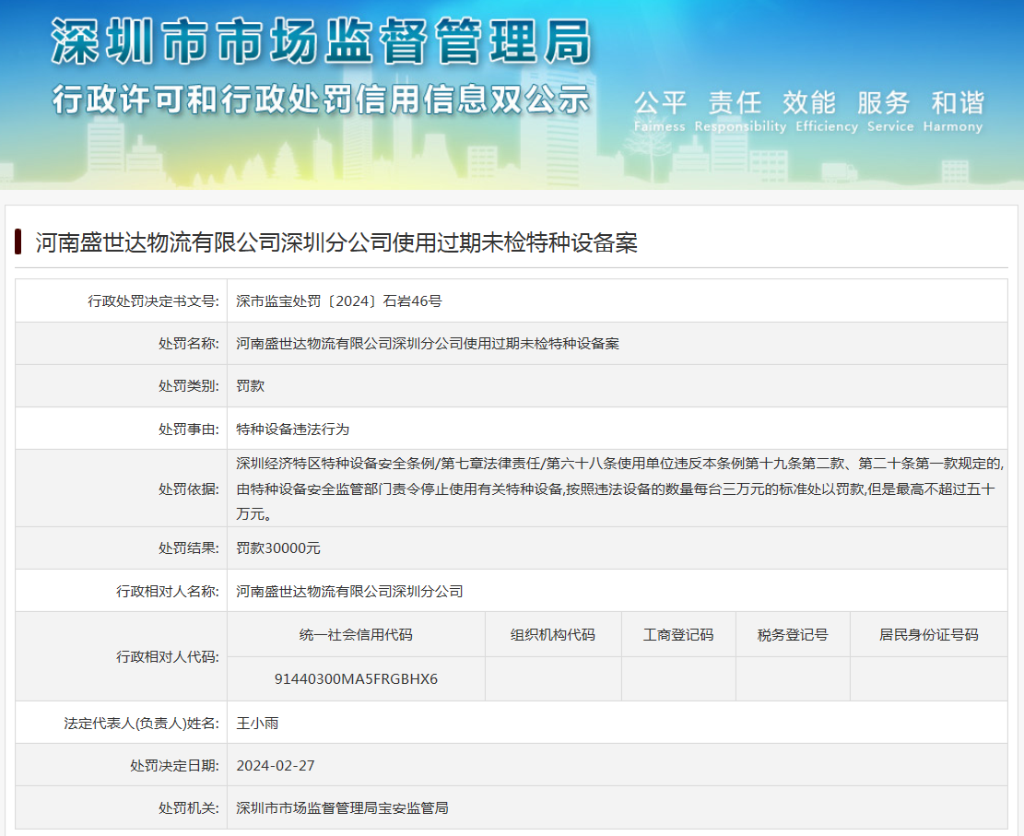Click column header 组织机构代码

point(552,635)
